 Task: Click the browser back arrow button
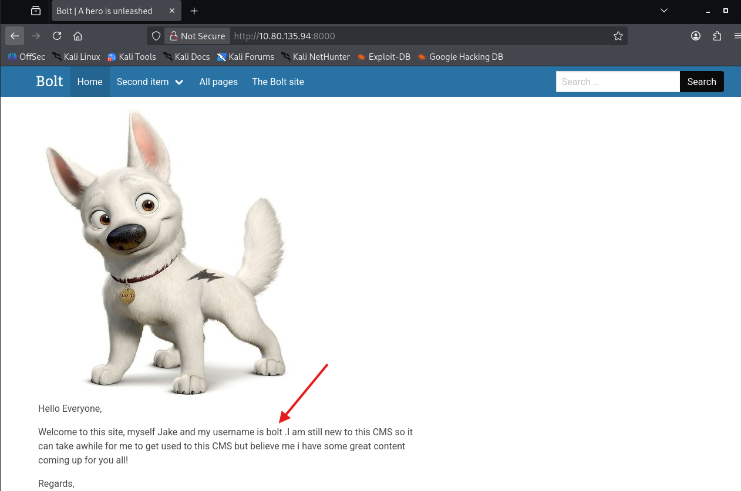[15, 36]
